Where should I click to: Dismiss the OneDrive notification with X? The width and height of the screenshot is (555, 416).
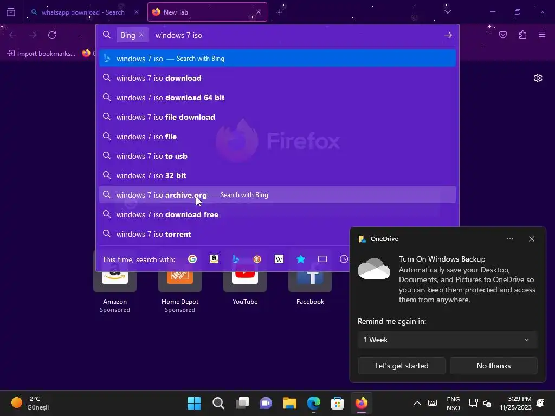(x=532, y=239)
